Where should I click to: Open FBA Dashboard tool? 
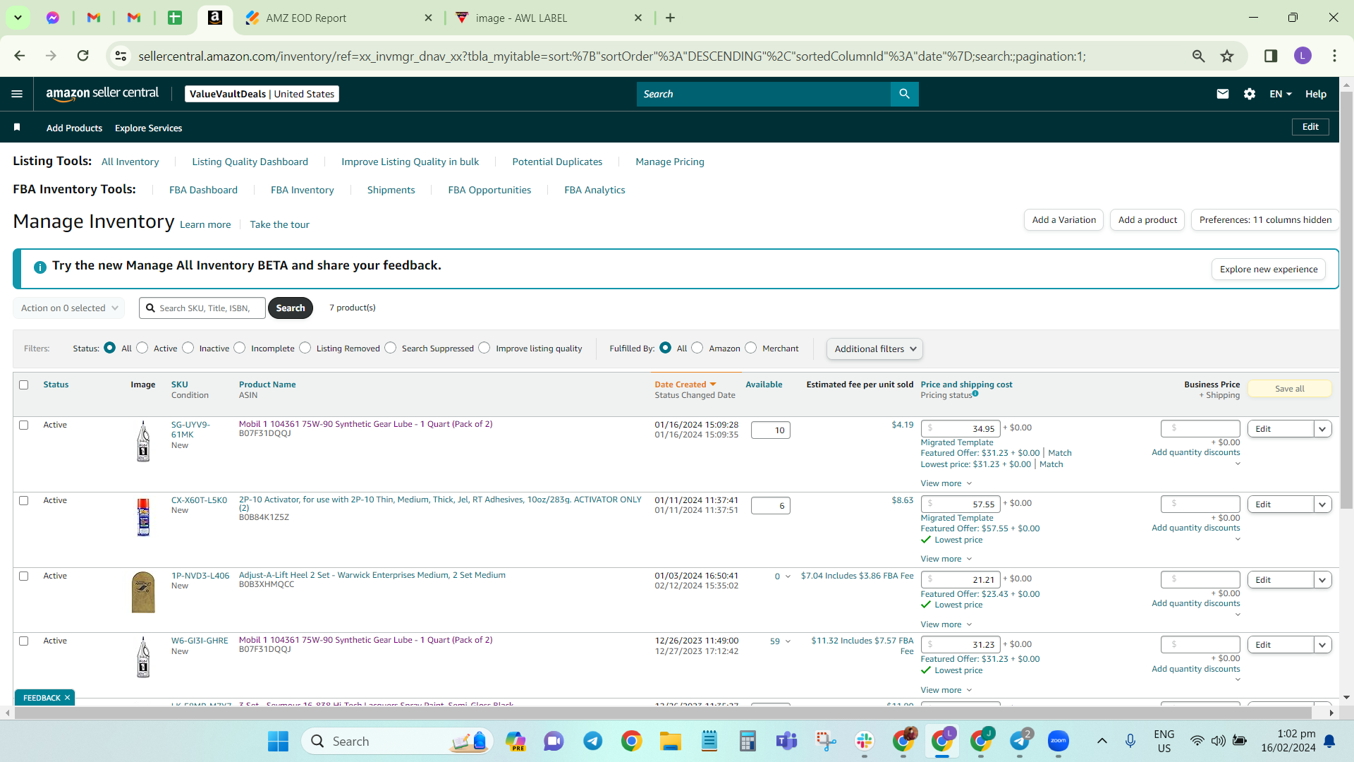pos(203,190)
